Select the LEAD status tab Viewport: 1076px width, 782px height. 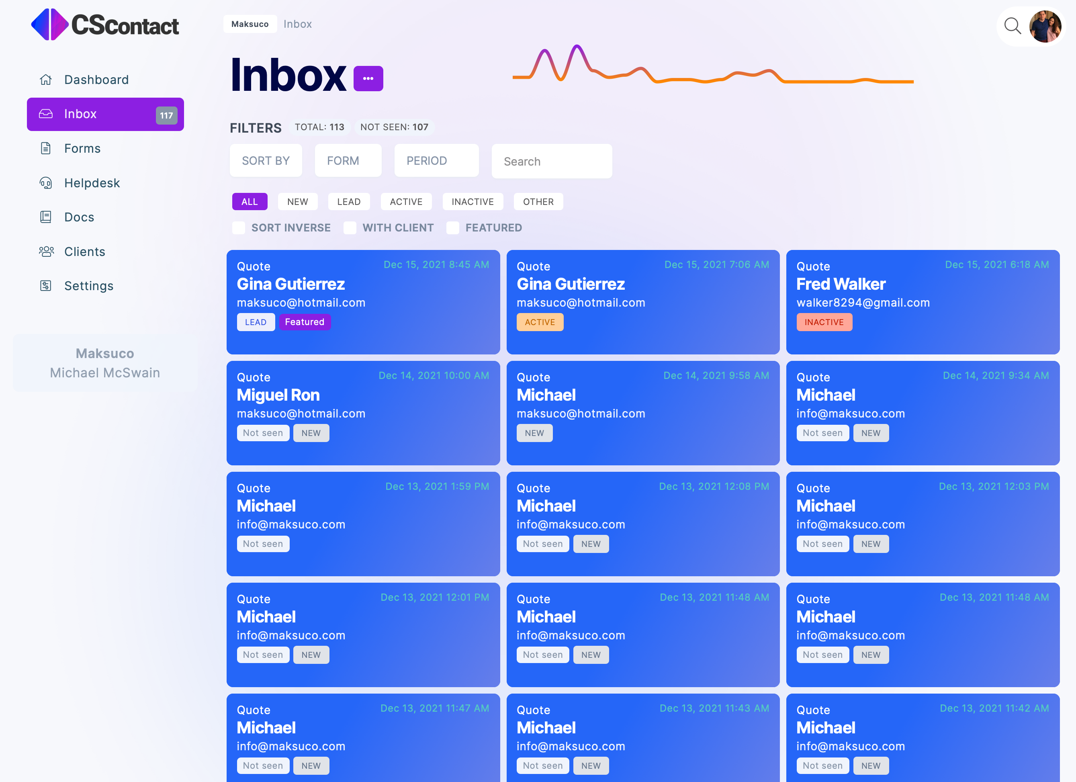[x=349, y=202]
